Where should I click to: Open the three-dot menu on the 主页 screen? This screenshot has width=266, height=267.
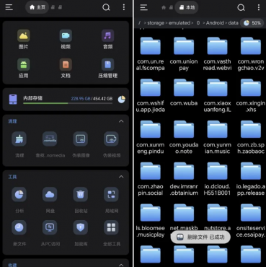click(x=124, y=7)
